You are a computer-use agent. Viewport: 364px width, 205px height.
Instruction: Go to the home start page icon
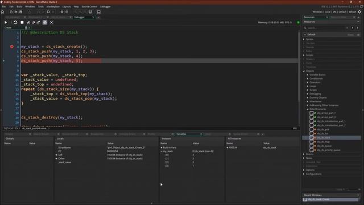point(2,12)
